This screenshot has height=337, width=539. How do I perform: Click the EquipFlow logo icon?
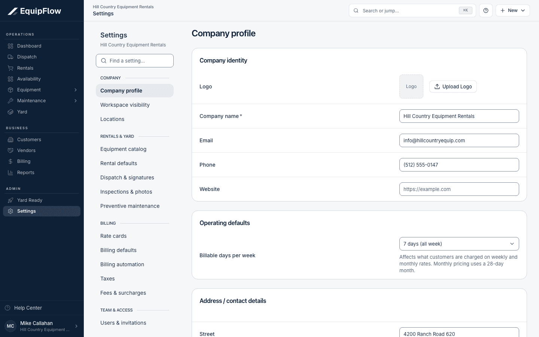point(13,11)
